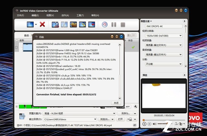Open the 帮助(H) menu
This screenshot has width=207, height=136.
[x=95, y=15]
